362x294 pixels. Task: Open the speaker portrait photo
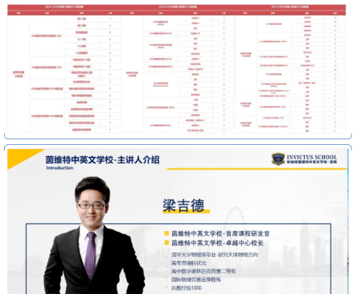(94, 235)
